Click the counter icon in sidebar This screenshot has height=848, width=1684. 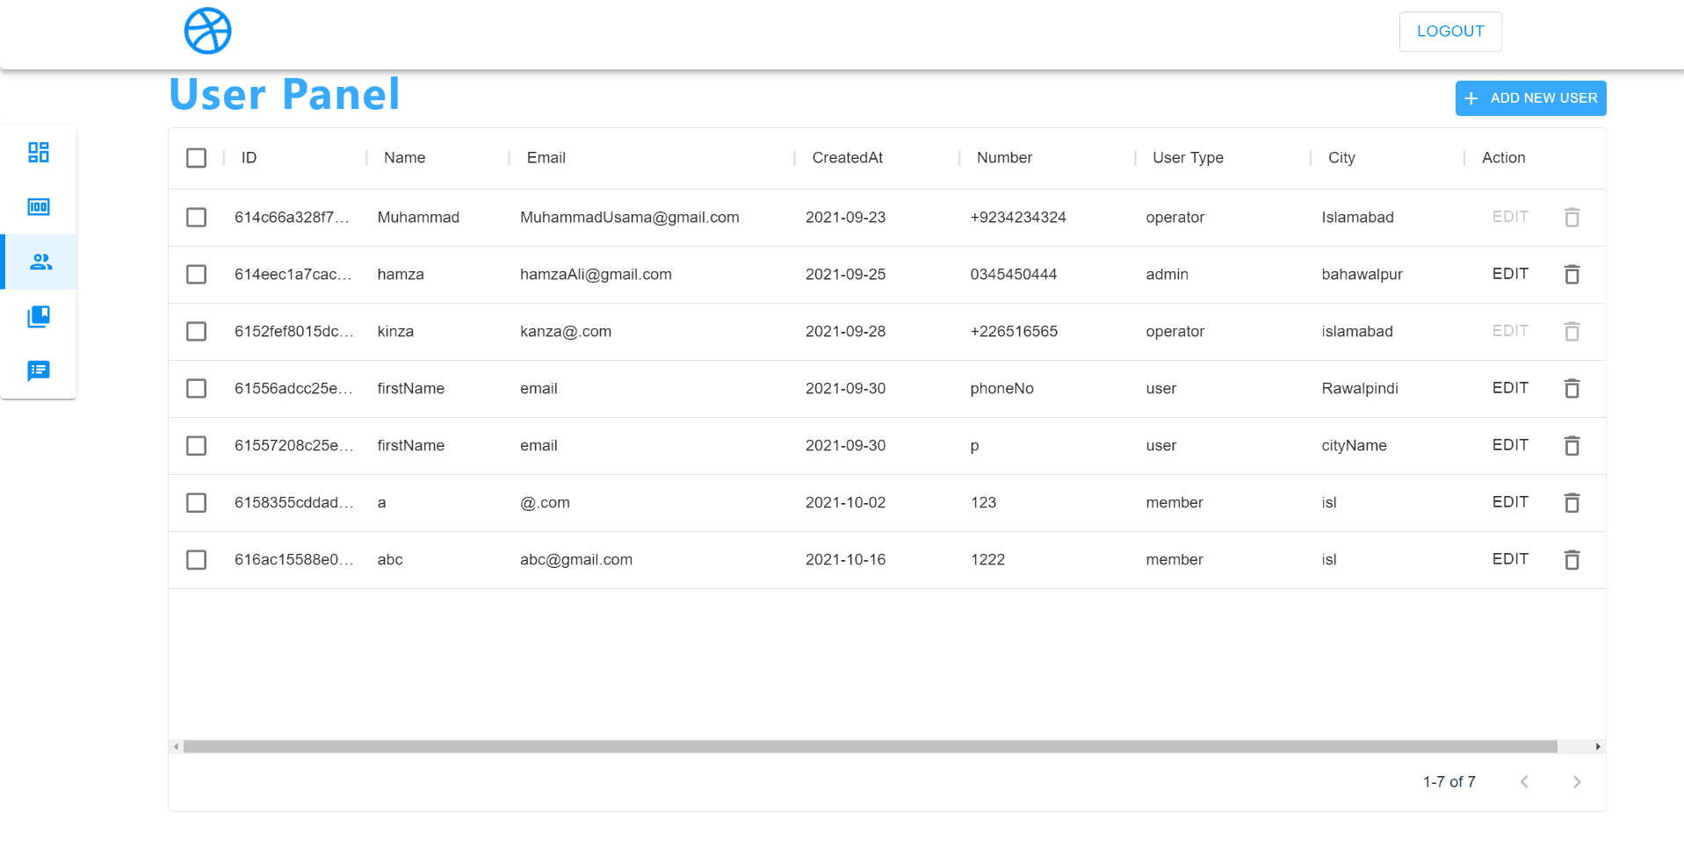coord(39,207)
